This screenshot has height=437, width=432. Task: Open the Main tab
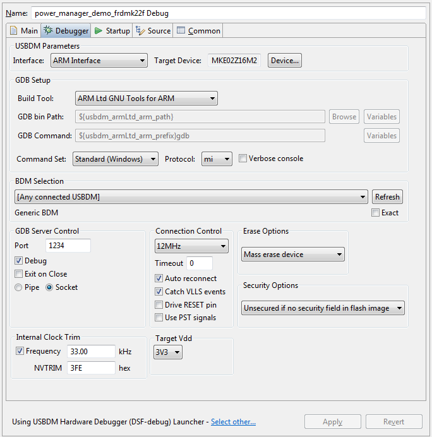coord(24,31)
